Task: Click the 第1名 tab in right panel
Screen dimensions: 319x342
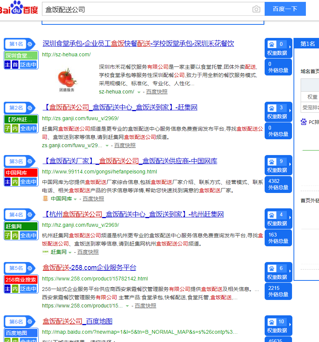Action: click(307, 44)
